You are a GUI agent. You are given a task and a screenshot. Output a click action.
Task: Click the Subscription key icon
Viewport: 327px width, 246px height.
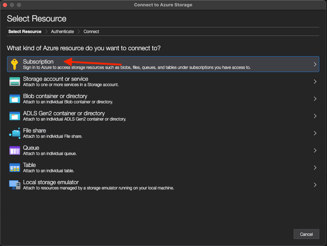(x=15, y=64)
